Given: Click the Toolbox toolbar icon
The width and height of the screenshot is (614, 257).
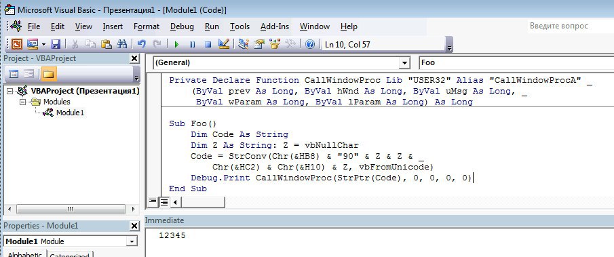Looking at the screenshot, I should 290,44.
